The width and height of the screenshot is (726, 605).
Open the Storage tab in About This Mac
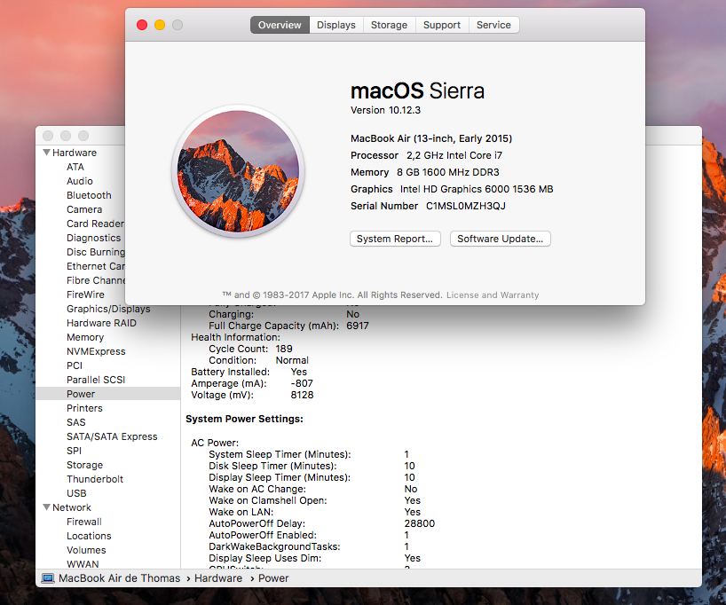pyautogui.click(x=390, y=25)
